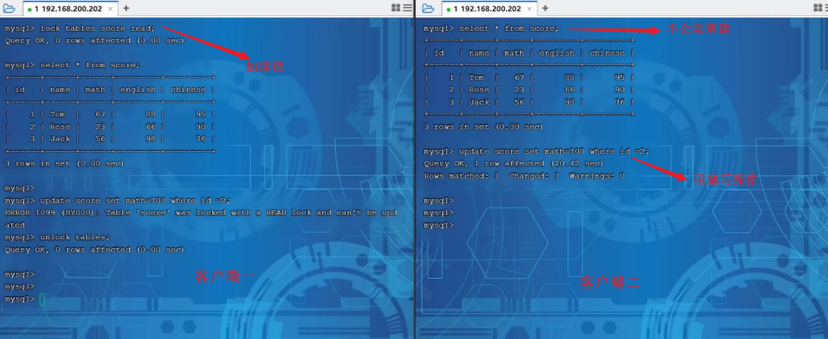Click the 'english' column header in the left table
The height and width of the screenshot is (339, 828).
[138, 90]
